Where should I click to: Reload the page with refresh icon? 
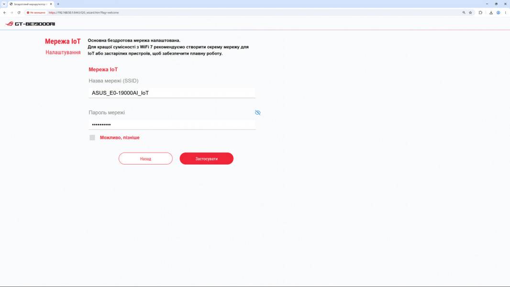point(19,13)
